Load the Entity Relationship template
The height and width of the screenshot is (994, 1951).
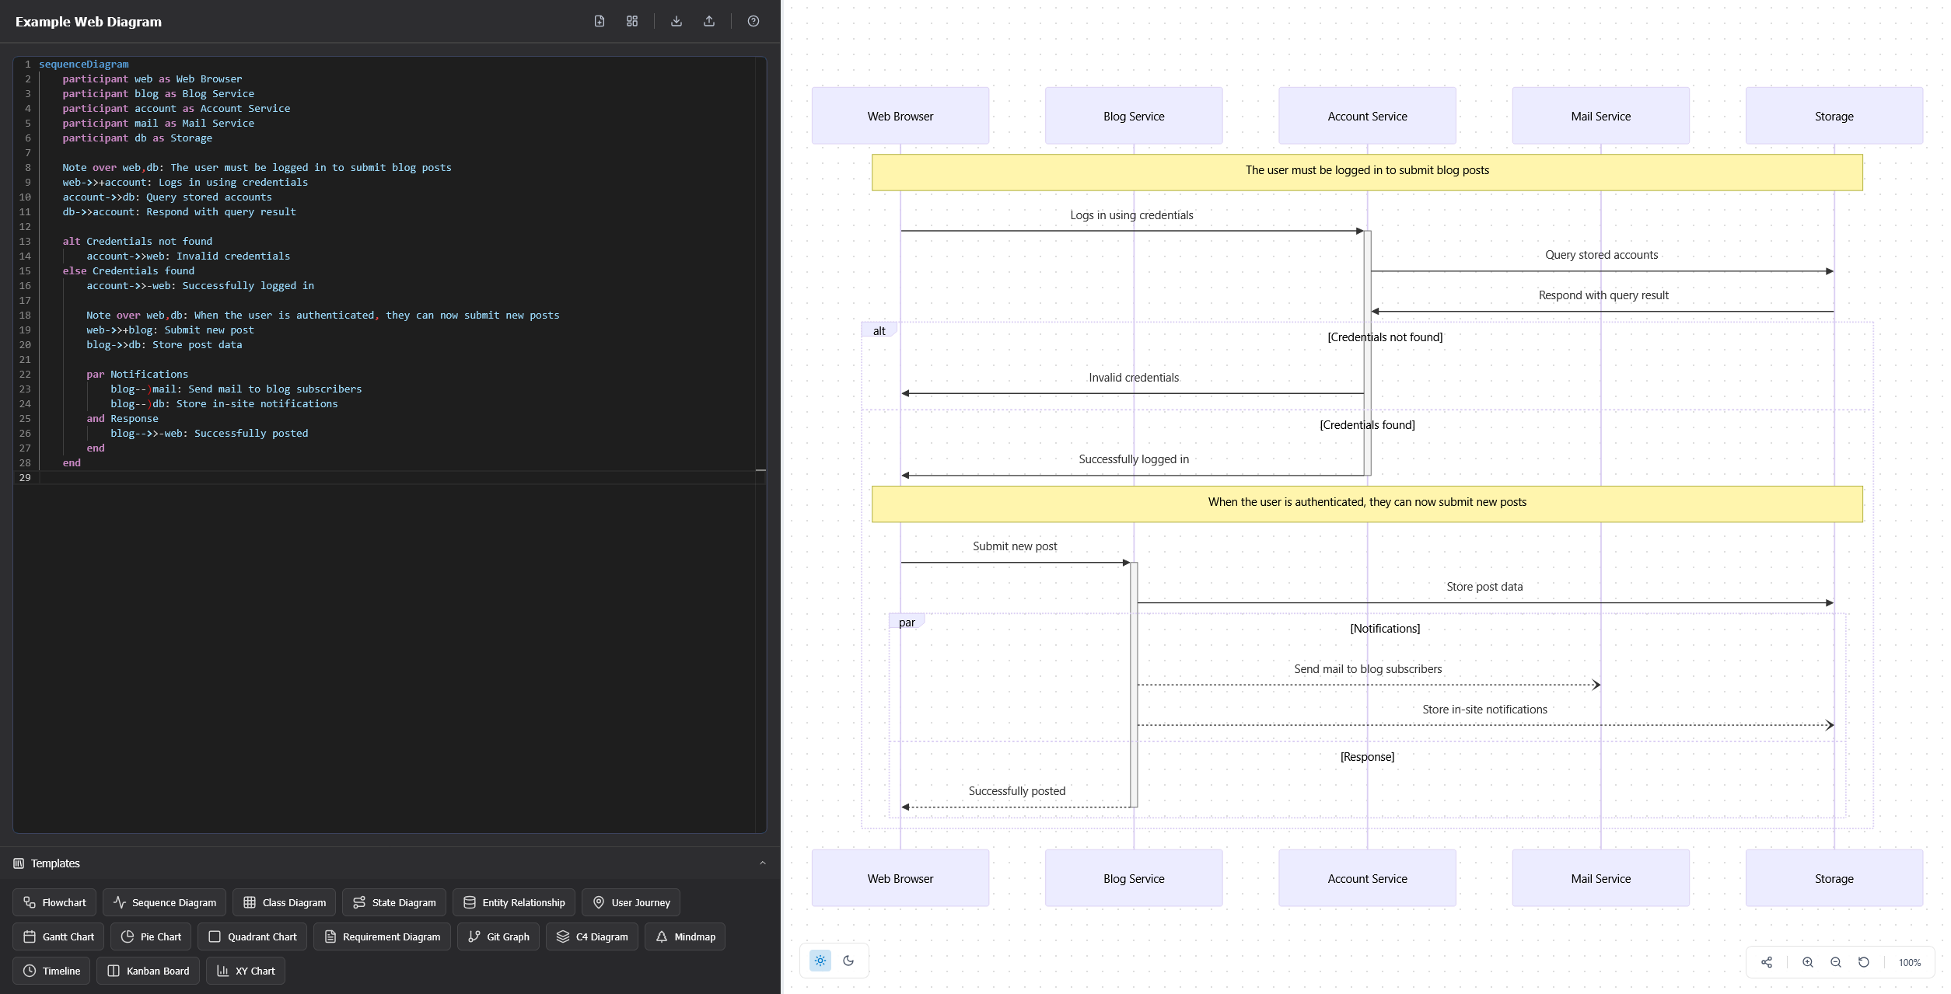coord(514,902)
